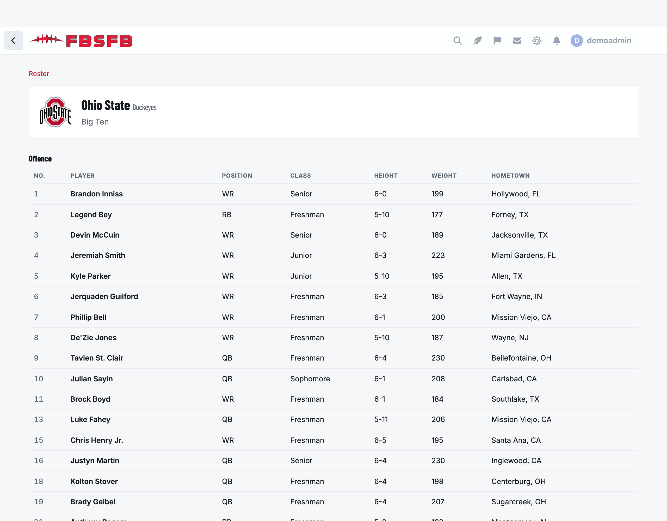Select player Brady Geibel

tap(92, 502)
